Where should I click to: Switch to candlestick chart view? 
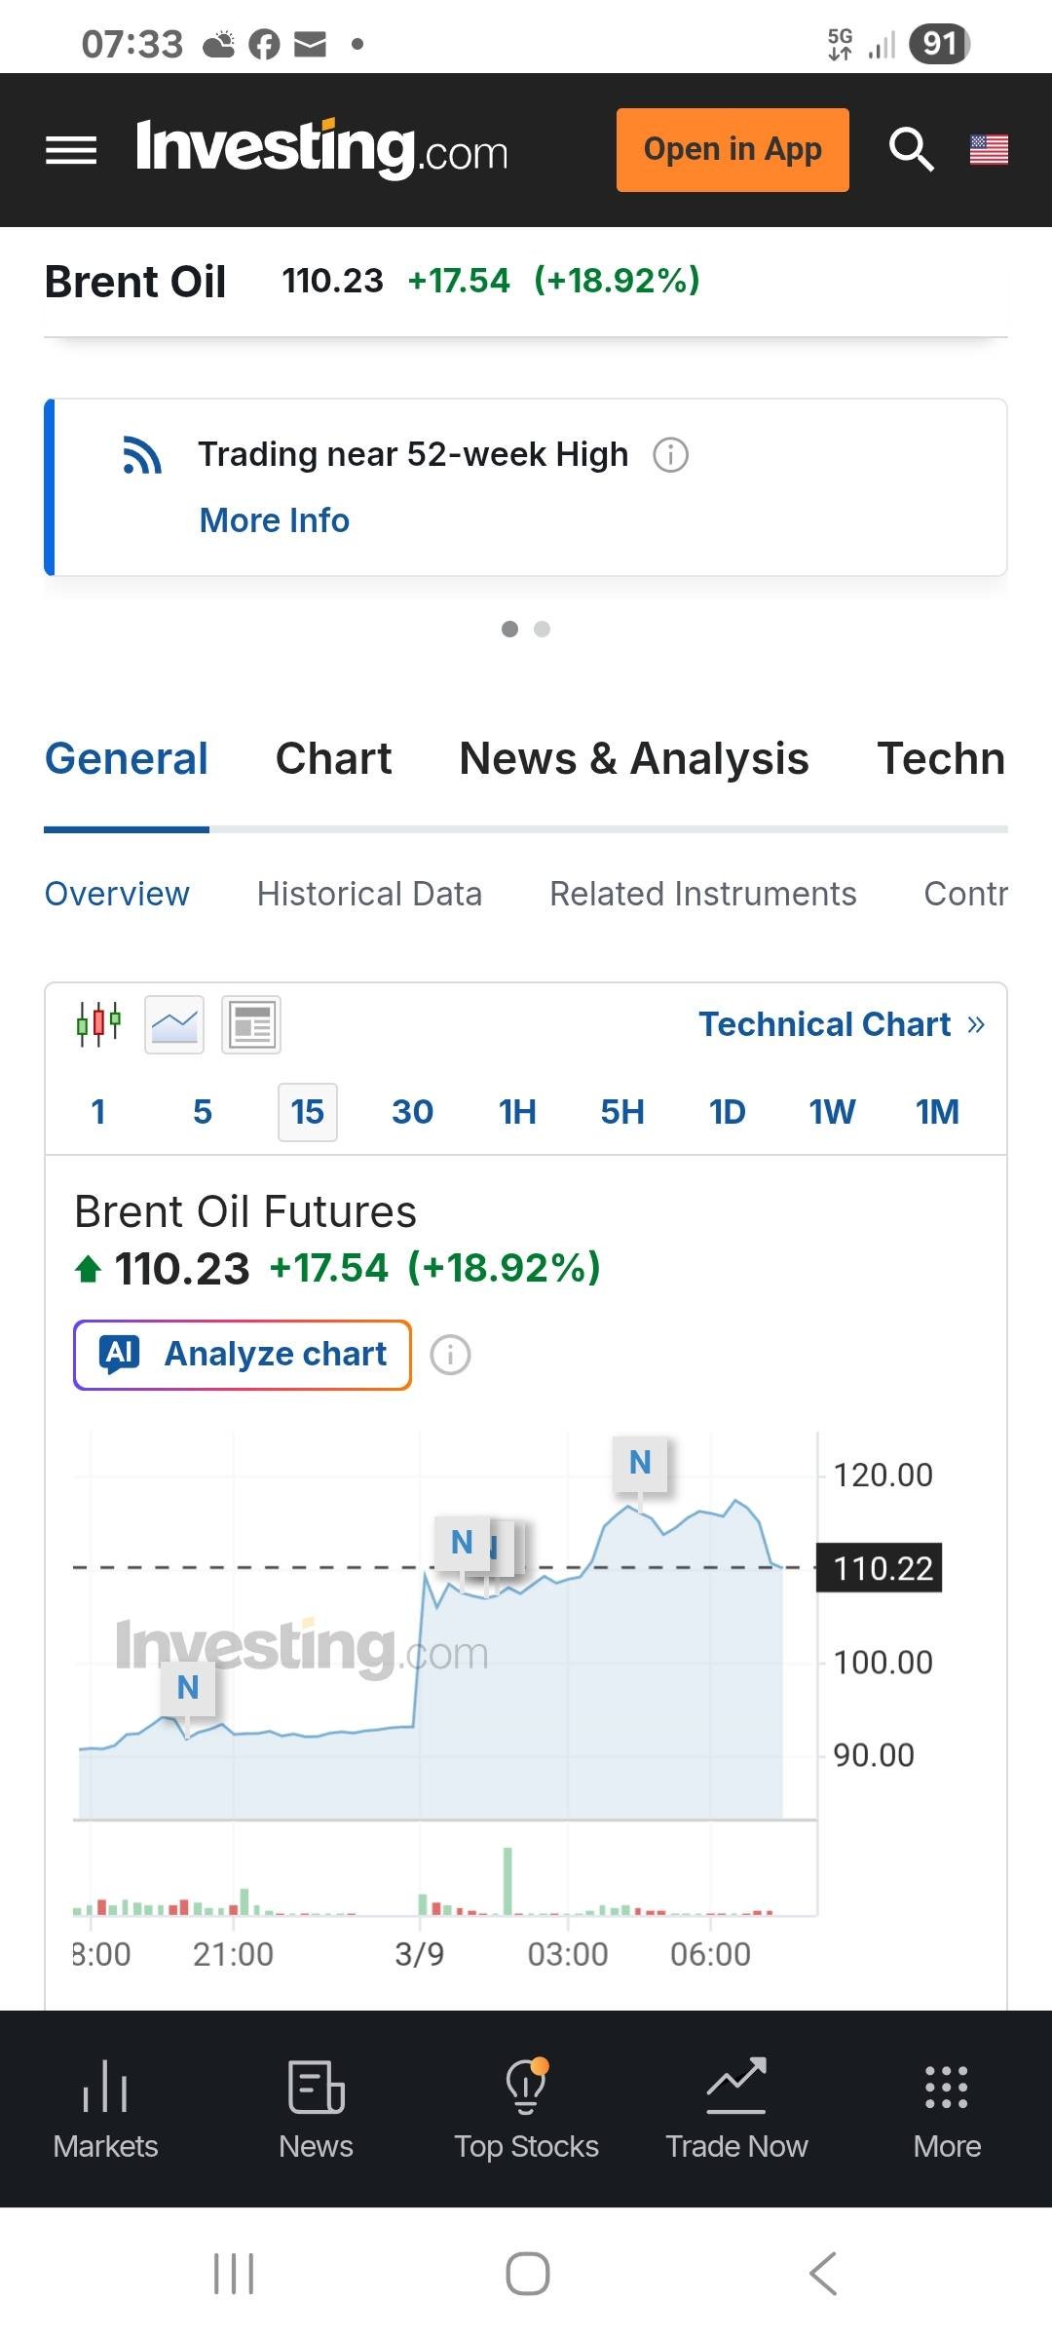coord(98,1024)
